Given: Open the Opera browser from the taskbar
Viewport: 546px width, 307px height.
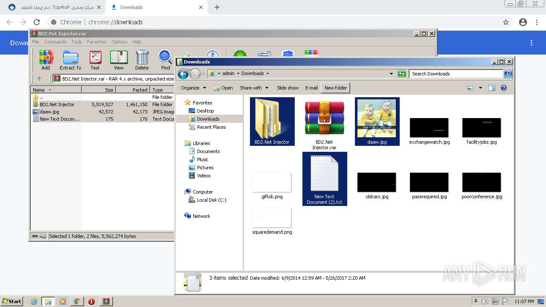Looking at the screenshot, I should 91,301.
